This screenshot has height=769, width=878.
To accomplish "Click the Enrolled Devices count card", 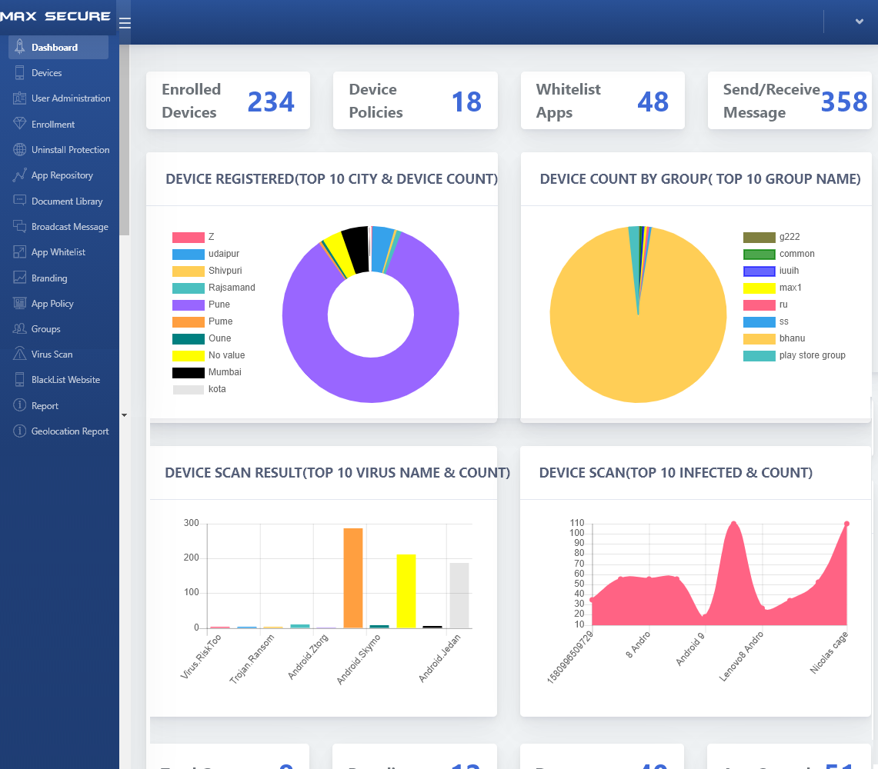I will pos(227,100).
